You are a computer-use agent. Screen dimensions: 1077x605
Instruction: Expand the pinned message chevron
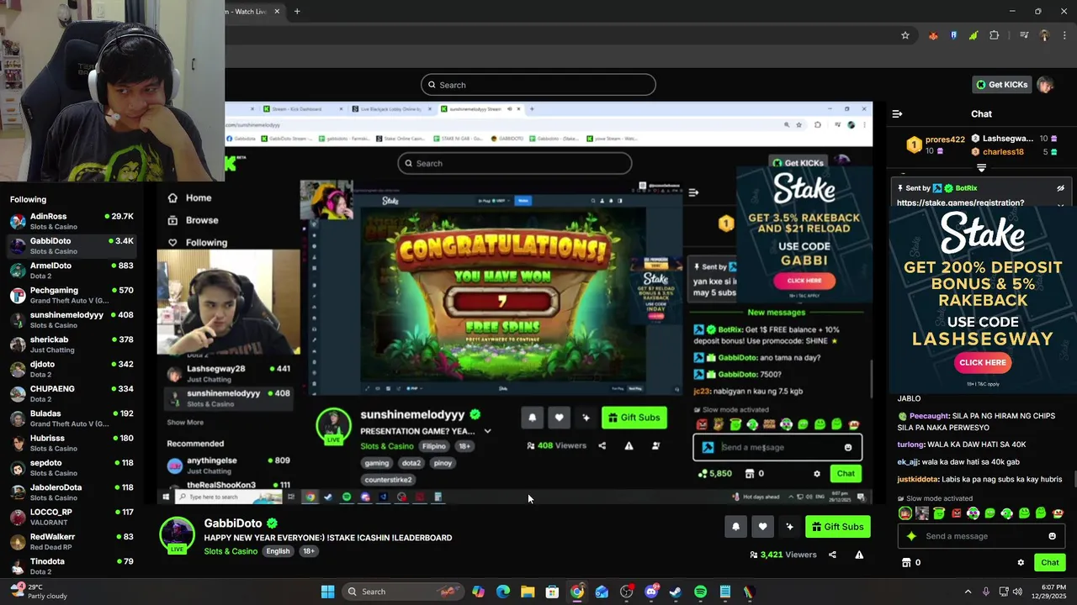(1060, 205)
